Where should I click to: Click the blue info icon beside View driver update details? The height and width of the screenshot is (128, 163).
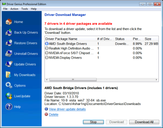coord(46,109)
